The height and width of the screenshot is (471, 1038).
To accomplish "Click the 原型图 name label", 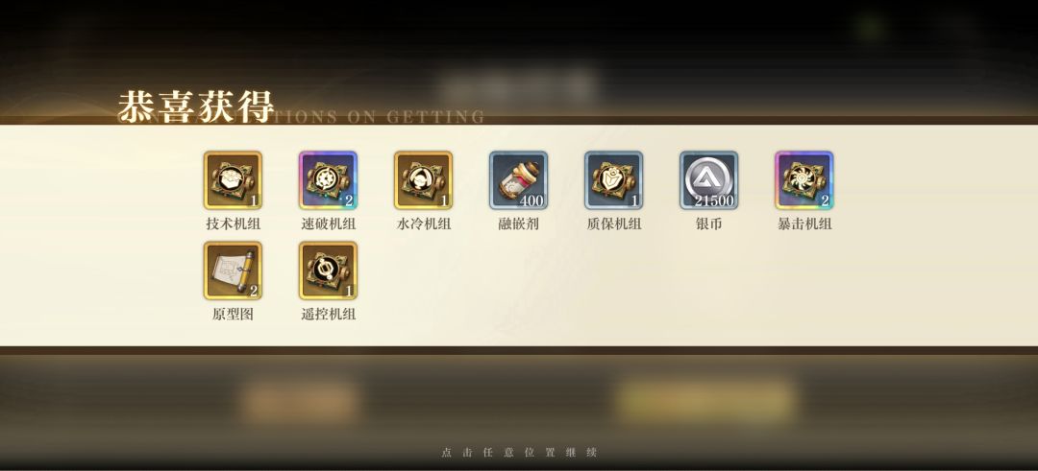I will click(x=233, y=315).
